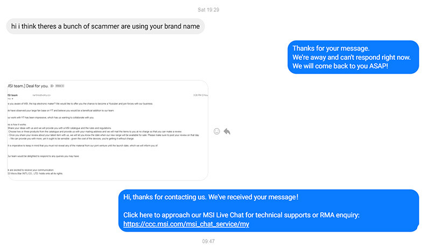Open the MSI Live Chat link
This screenshot has height=245, width=423.
(x=186, y=224)
